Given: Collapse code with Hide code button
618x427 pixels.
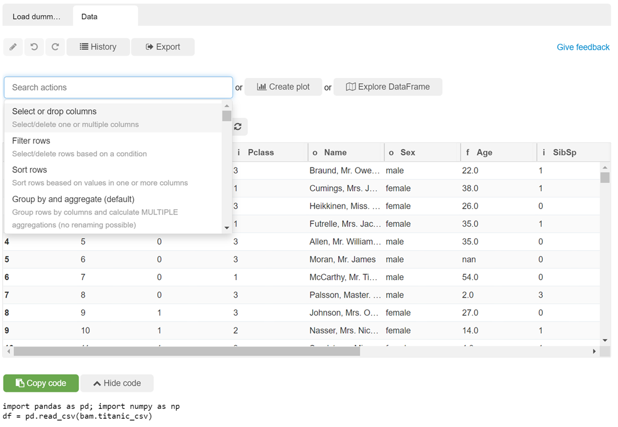Looking at the screenshot, I should click(x=117, y=383).
